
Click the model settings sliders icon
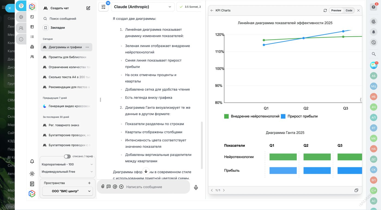pyautogui.click(x=103, y=7)
